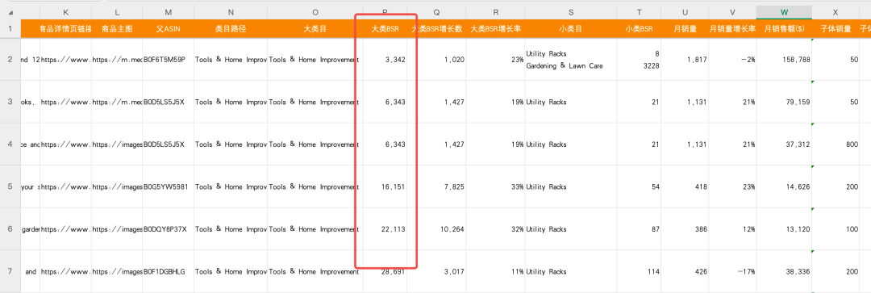Image resolution: width=871 pixels, height=293 pixels.
Task: Click the 小类BSR header cell
Action: click(x=639, y=29)
